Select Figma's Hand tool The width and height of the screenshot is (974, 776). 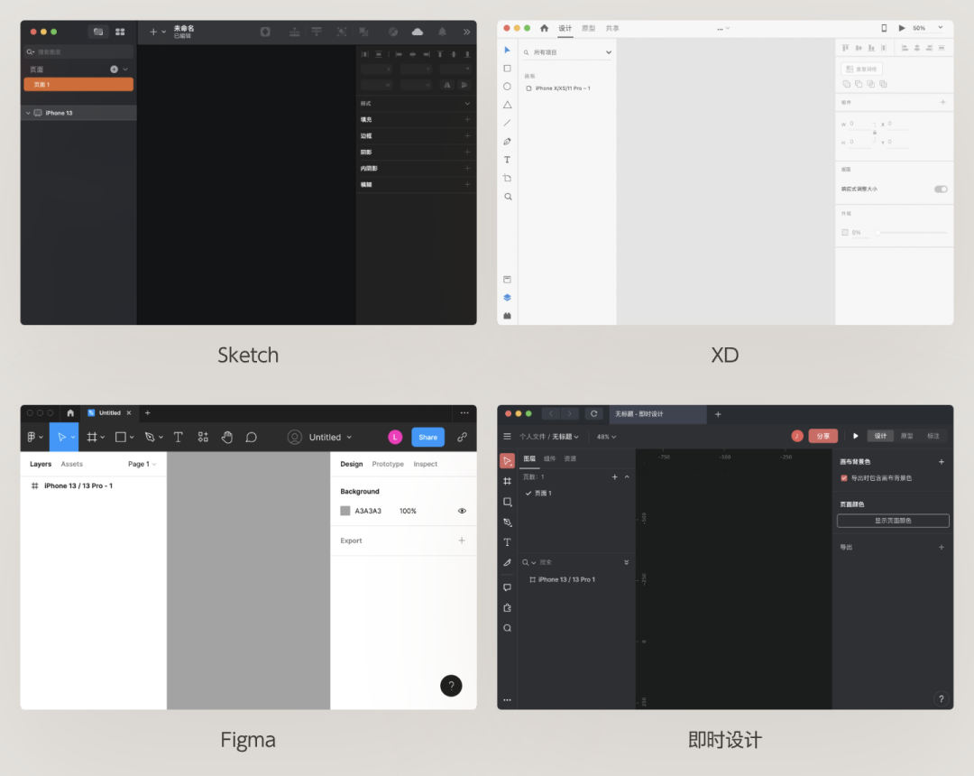pos(227,438)
